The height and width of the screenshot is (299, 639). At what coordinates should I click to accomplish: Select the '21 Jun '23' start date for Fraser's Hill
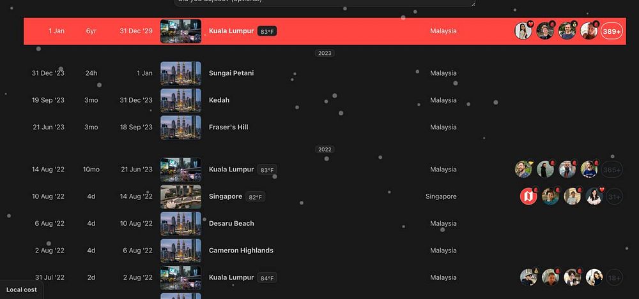click(x=49, y=128)
